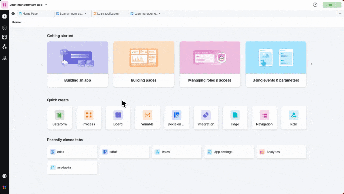The height and width of the screenshot is (194, 344).
Task: Open the Run button dropdown arrow
Action: tap(339, 5)
